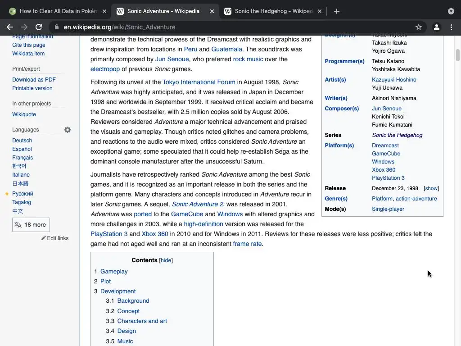Viewport: 461px width, 346px height.
Task: Open Chrome's three-dot menu
Action: [x=451, y=27]
